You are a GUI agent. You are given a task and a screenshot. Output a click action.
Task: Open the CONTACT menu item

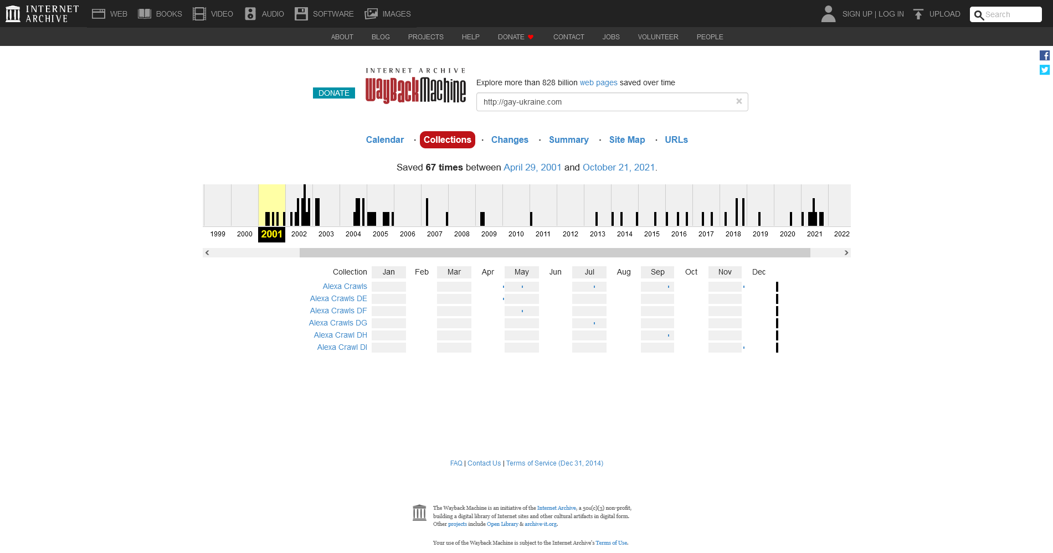tap(569, 37)
